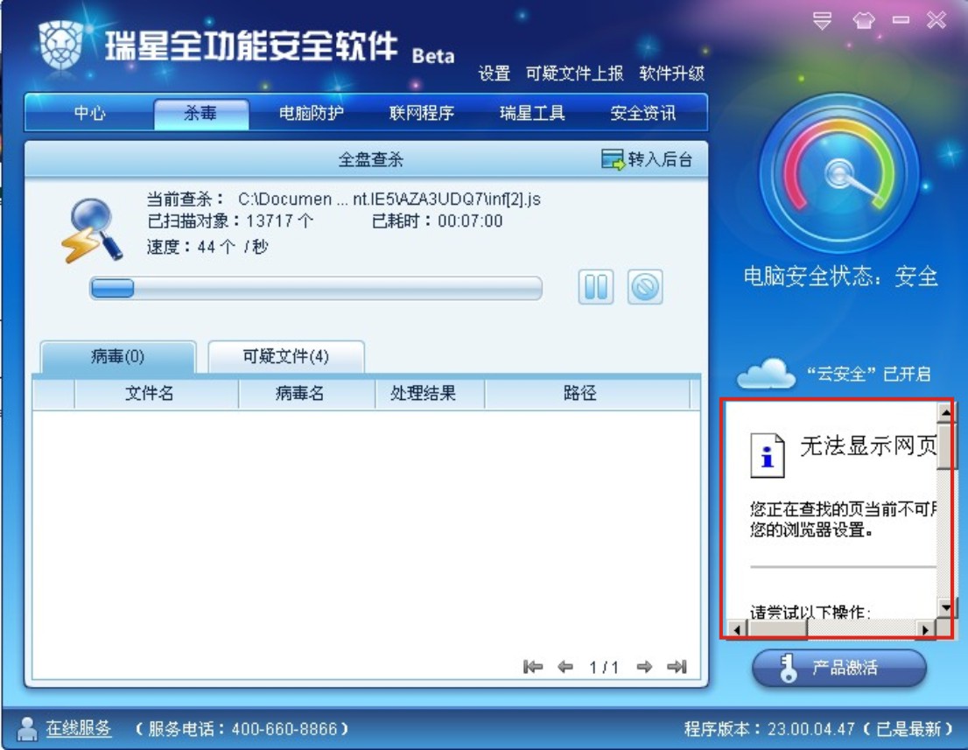Sort by 病毒名 column header
This screenshot has height=750, width=968.
pos(307,393)
